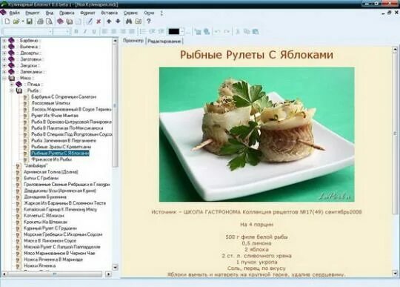
Task: Open the font size combo box
Action: [61, 31]
